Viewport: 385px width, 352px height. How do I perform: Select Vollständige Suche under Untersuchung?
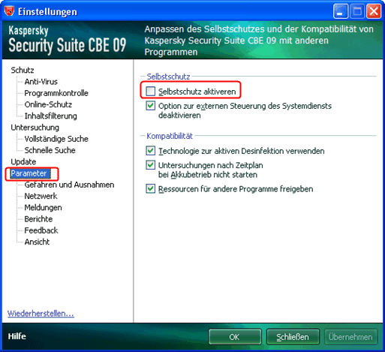(x=56, y=139)
